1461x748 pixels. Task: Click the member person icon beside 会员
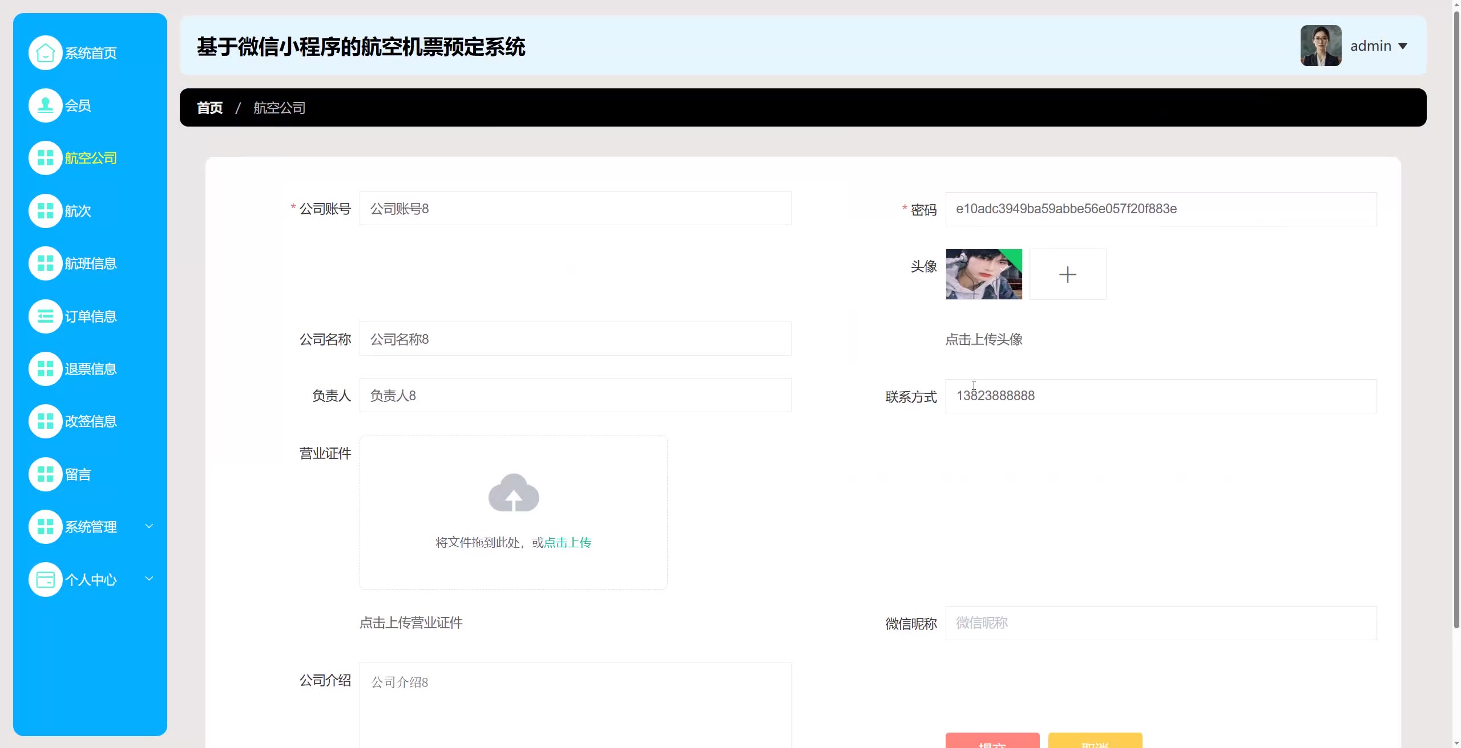[45, 105]
